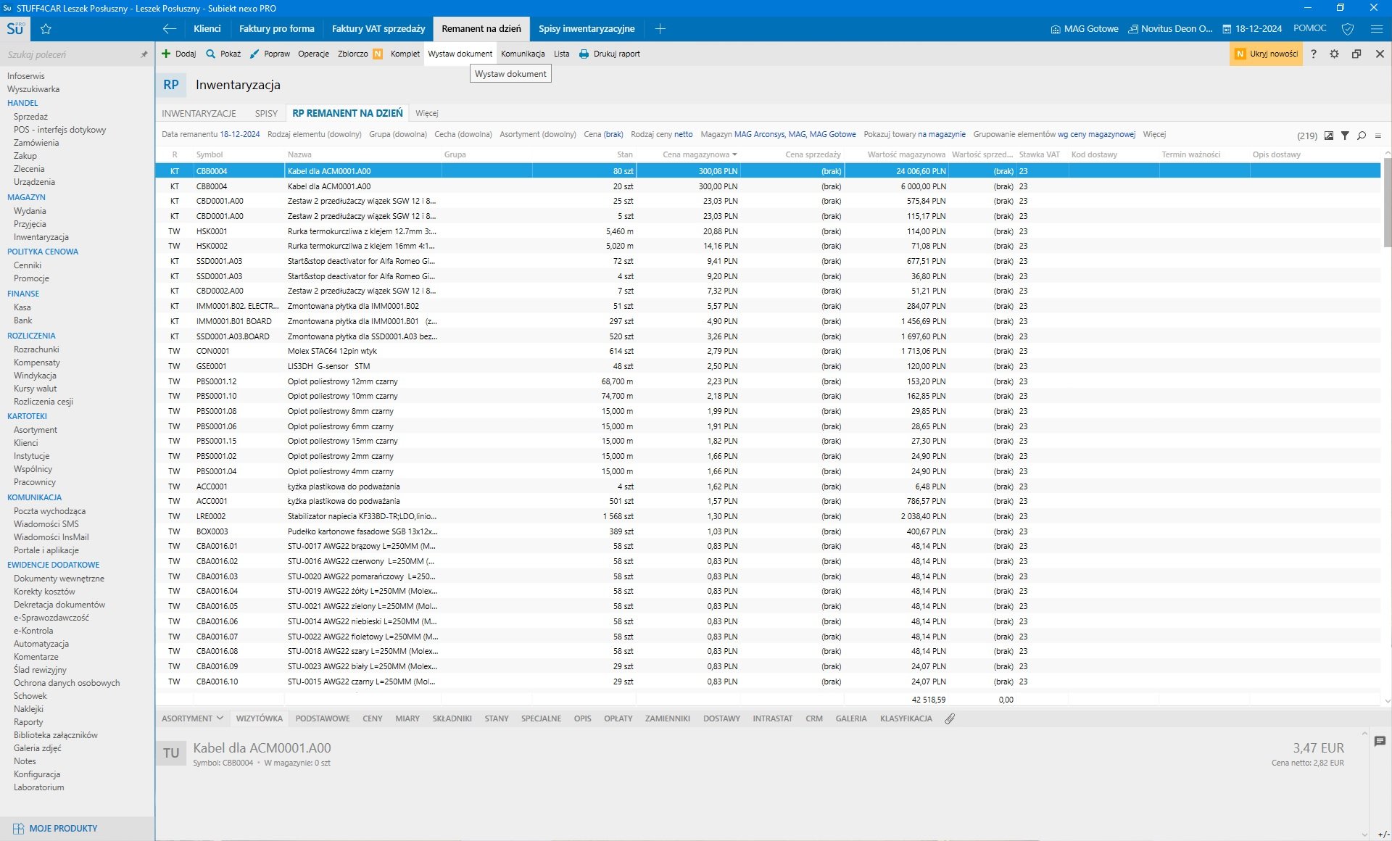The height and width of the screenshot is (841, 1392).
Task: Click the Popraw pencil icon
Action: [x=254, y=54]
